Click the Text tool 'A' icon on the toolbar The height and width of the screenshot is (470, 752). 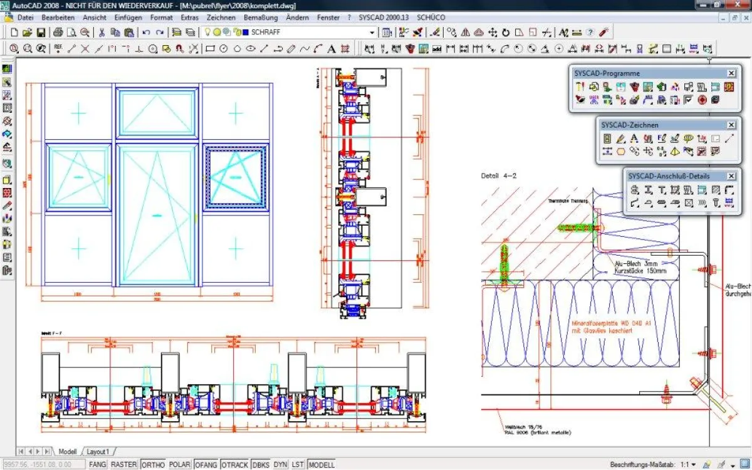point(330,48)
